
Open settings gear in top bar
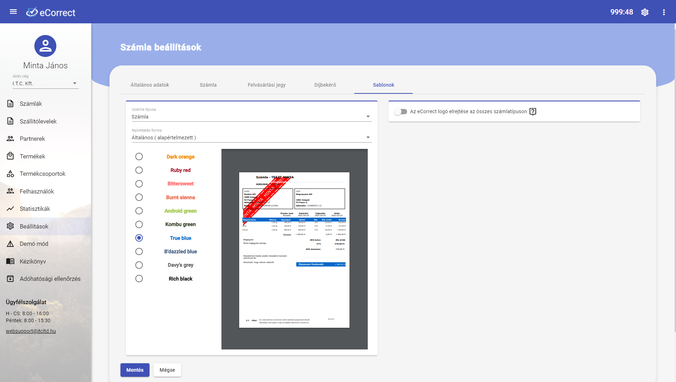[x=645, y=12]
